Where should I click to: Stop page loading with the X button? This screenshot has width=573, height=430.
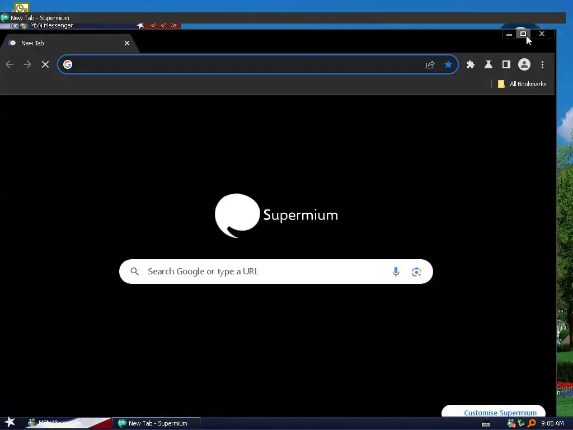[x=45, y=65]
